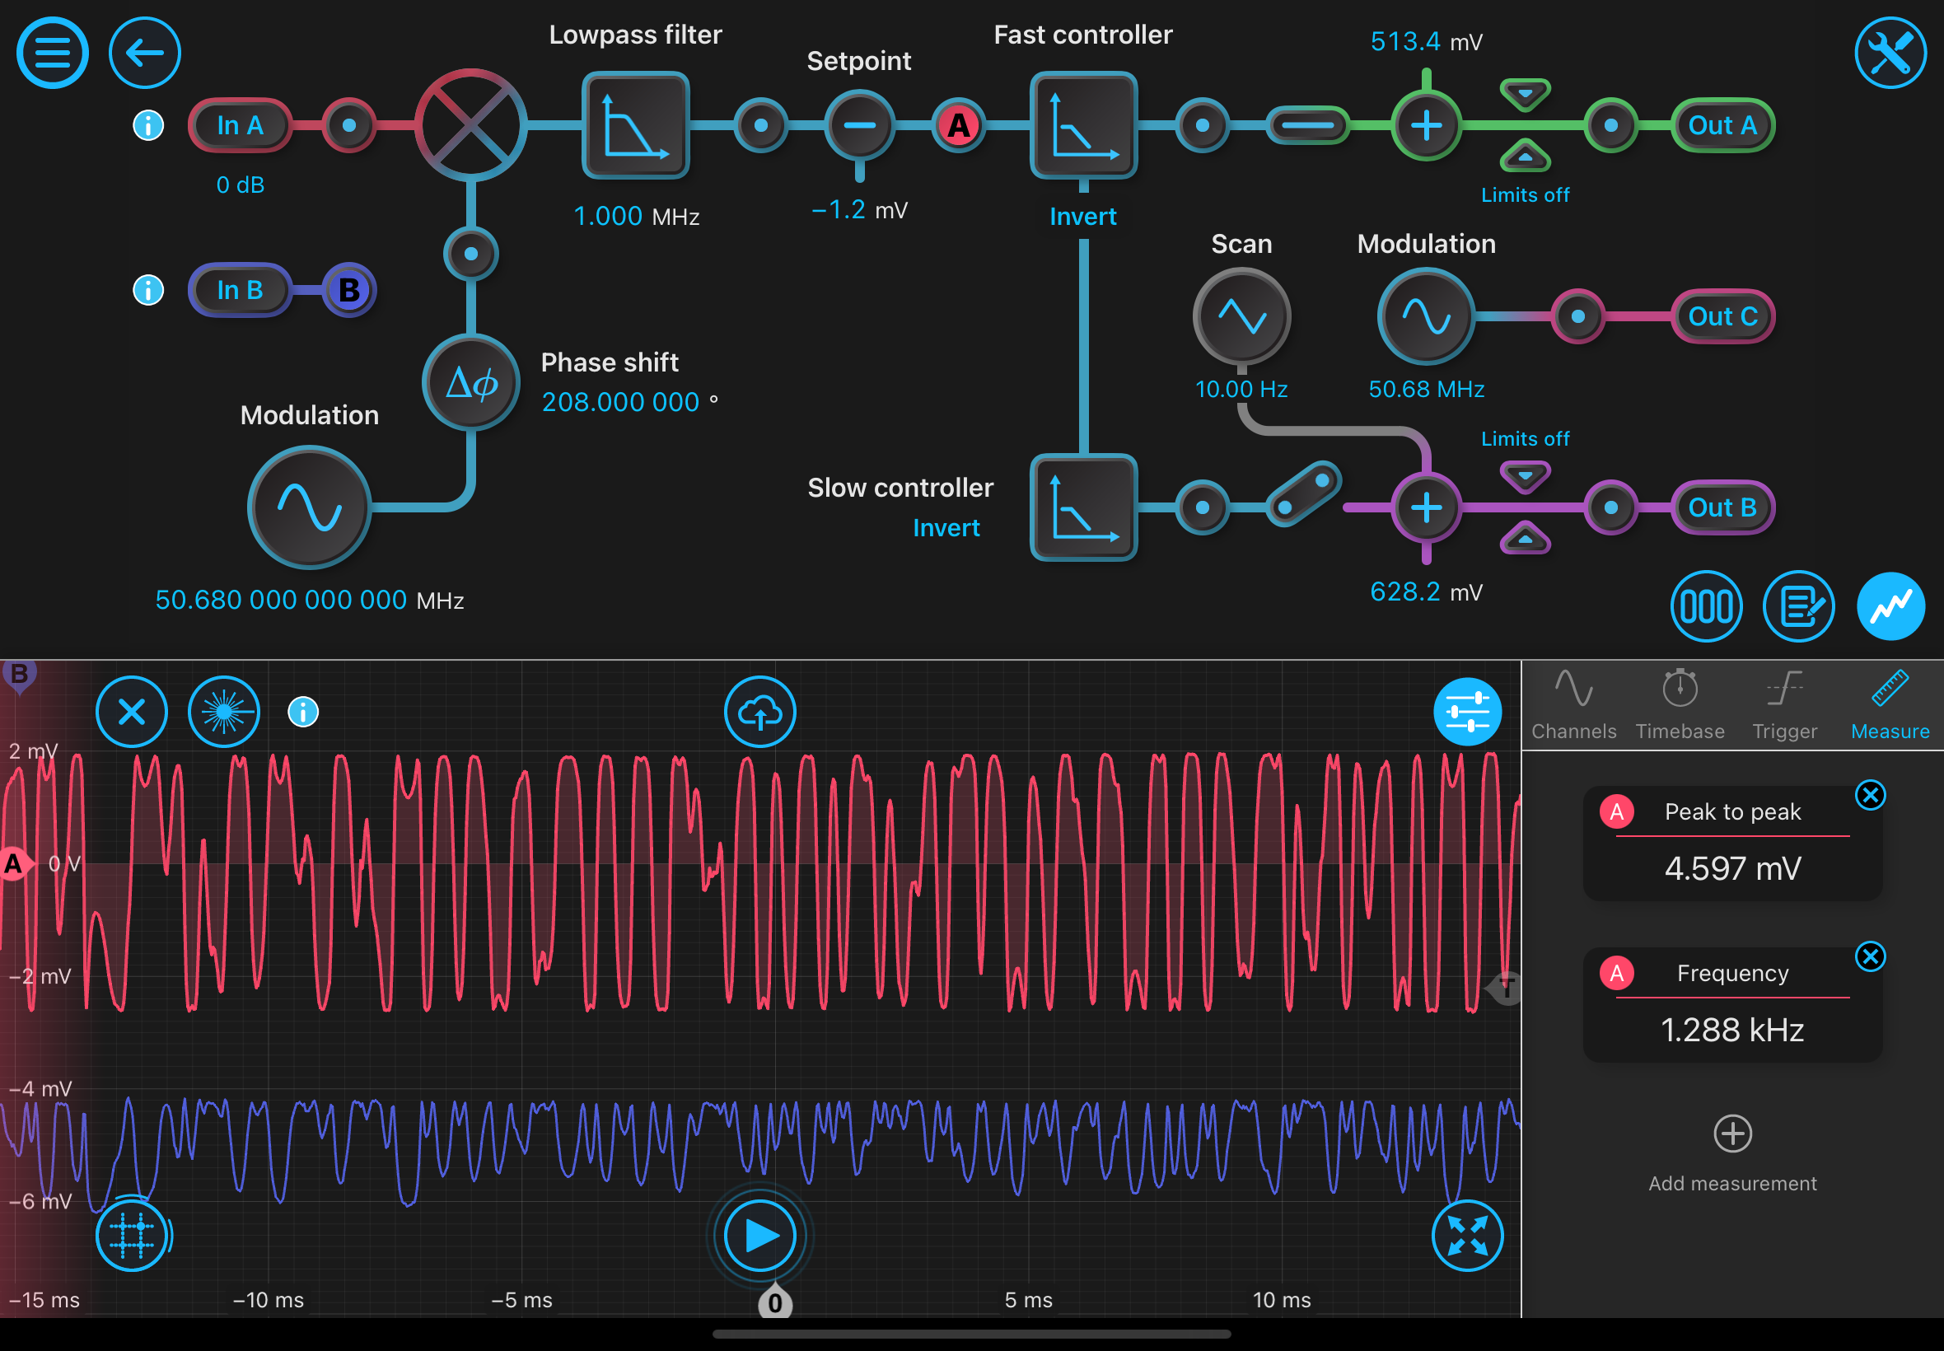The width and height of the screenshot is (1944, 1351).
Task: Open the Out A summing junction
Action: coord(1426,125)
